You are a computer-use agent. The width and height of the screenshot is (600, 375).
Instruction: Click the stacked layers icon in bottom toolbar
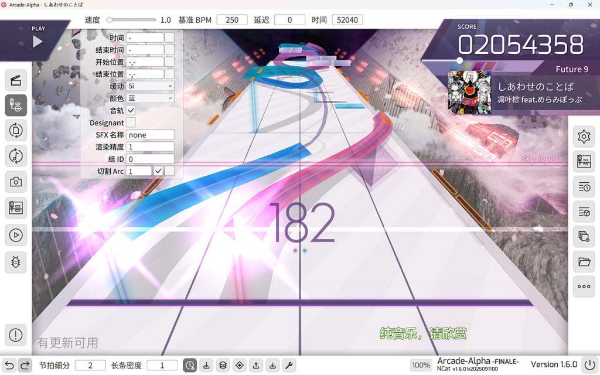point(223,366)
